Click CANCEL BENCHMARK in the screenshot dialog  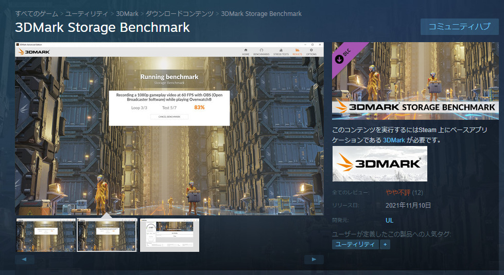169,117
